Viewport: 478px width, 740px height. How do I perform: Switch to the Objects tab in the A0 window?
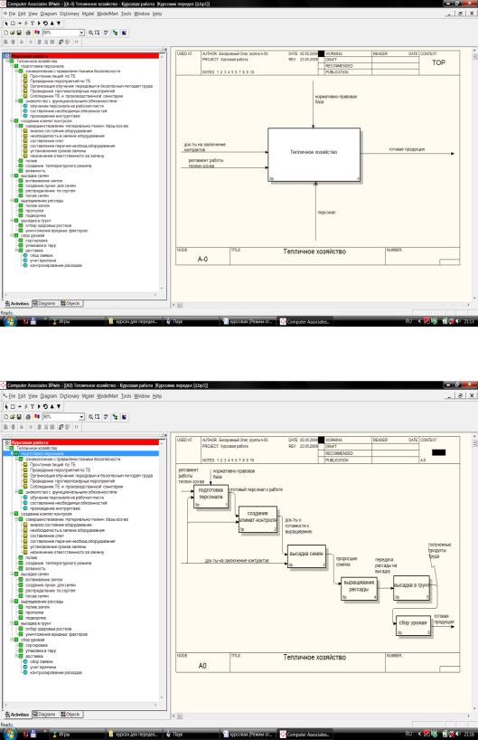[70, 715]
